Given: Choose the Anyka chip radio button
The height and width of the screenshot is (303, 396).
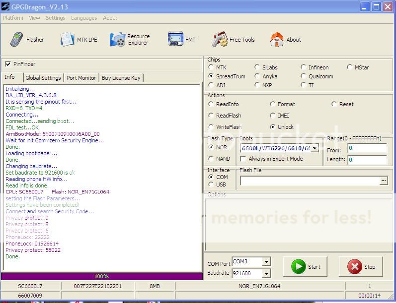Looking at the screenshot, I should pos(257,76).
